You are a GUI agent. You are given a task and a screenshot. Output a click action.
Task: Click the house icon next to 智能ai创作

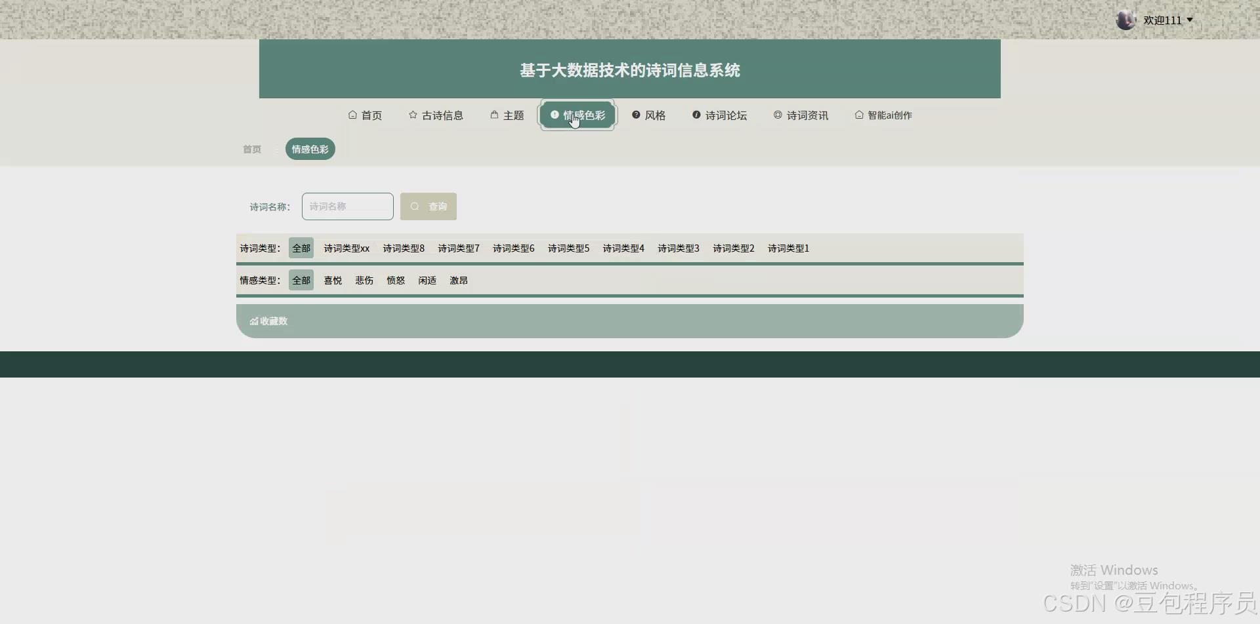(859, 115)
